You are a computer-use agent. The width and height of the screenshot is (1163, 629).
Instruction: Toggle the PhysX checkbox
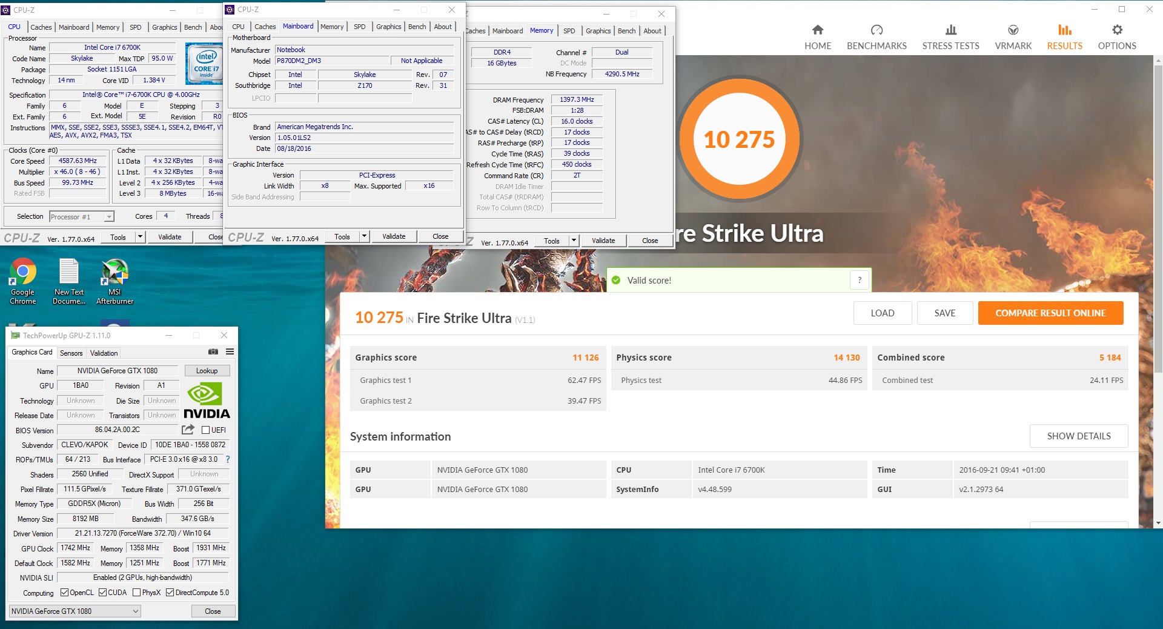tap(136, 593)
